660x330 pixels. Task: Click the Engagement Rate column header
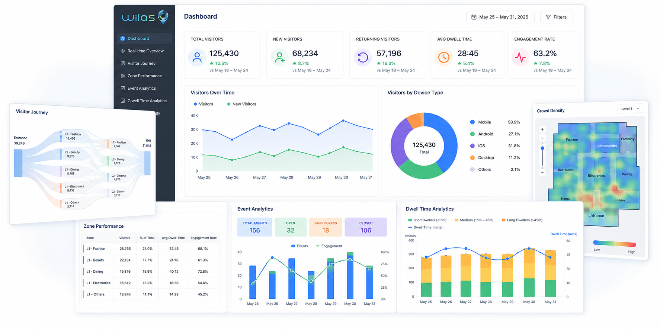(x=204, y=238)
